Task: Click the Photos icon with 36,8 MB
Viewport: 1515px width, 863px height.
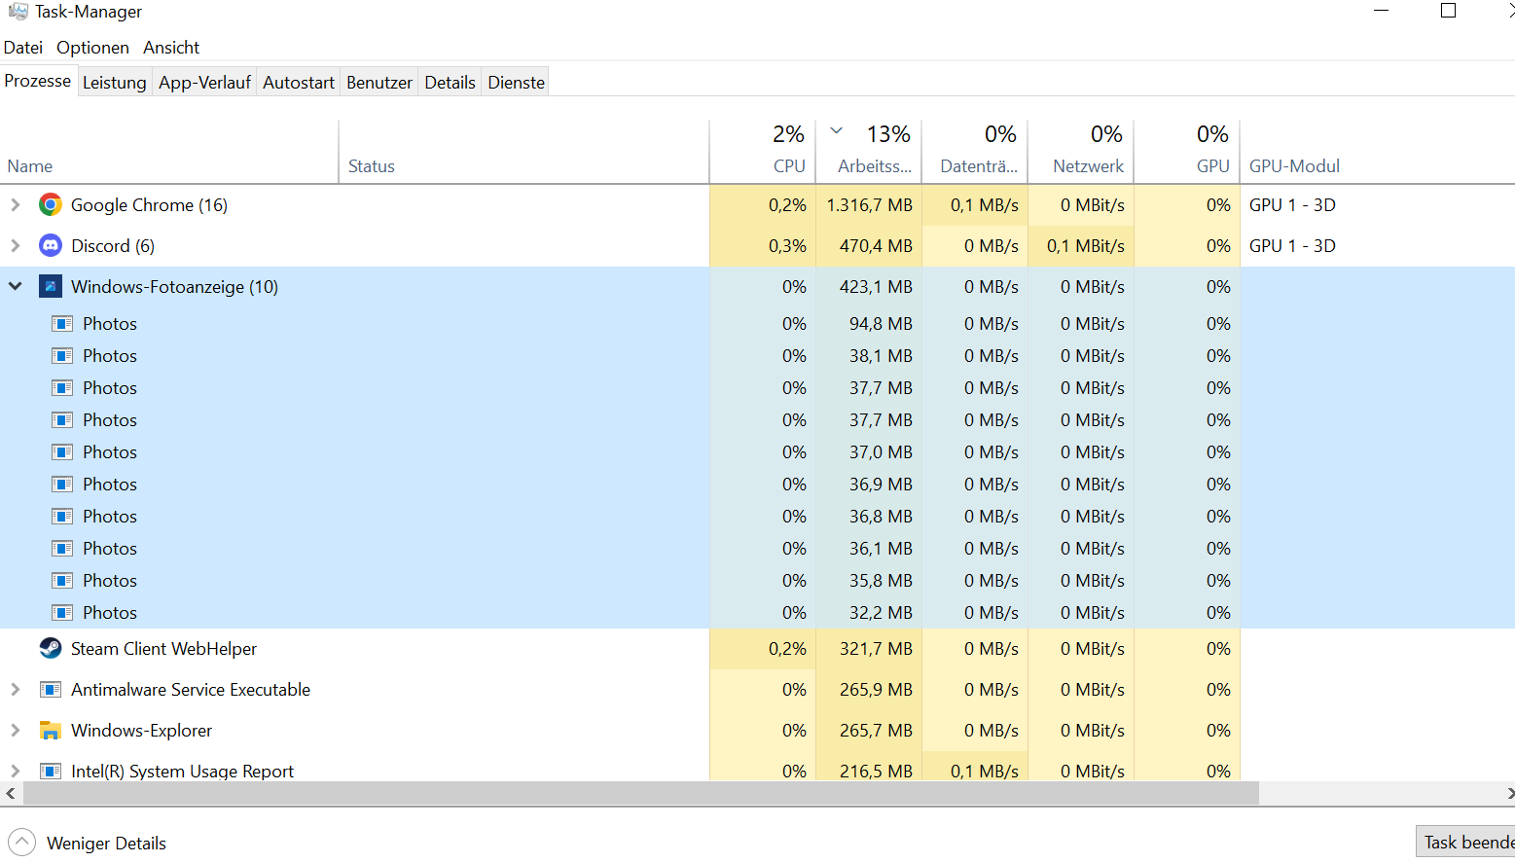Action: pyautogui.click(x=62, y=516)
